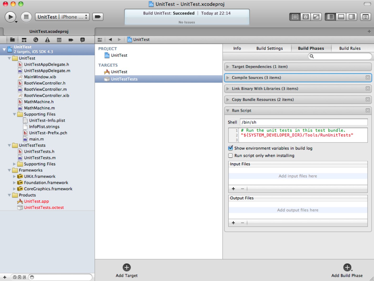The height and width of the screenshot is (281, 374).
Task: Add an input file with plus button
Action: pyautogui.click(x=233, y=189)
